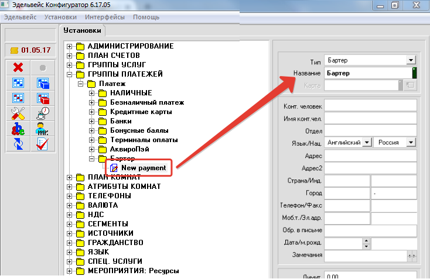
Task: Click the grid with red cube icon
Action: point(42,98)
